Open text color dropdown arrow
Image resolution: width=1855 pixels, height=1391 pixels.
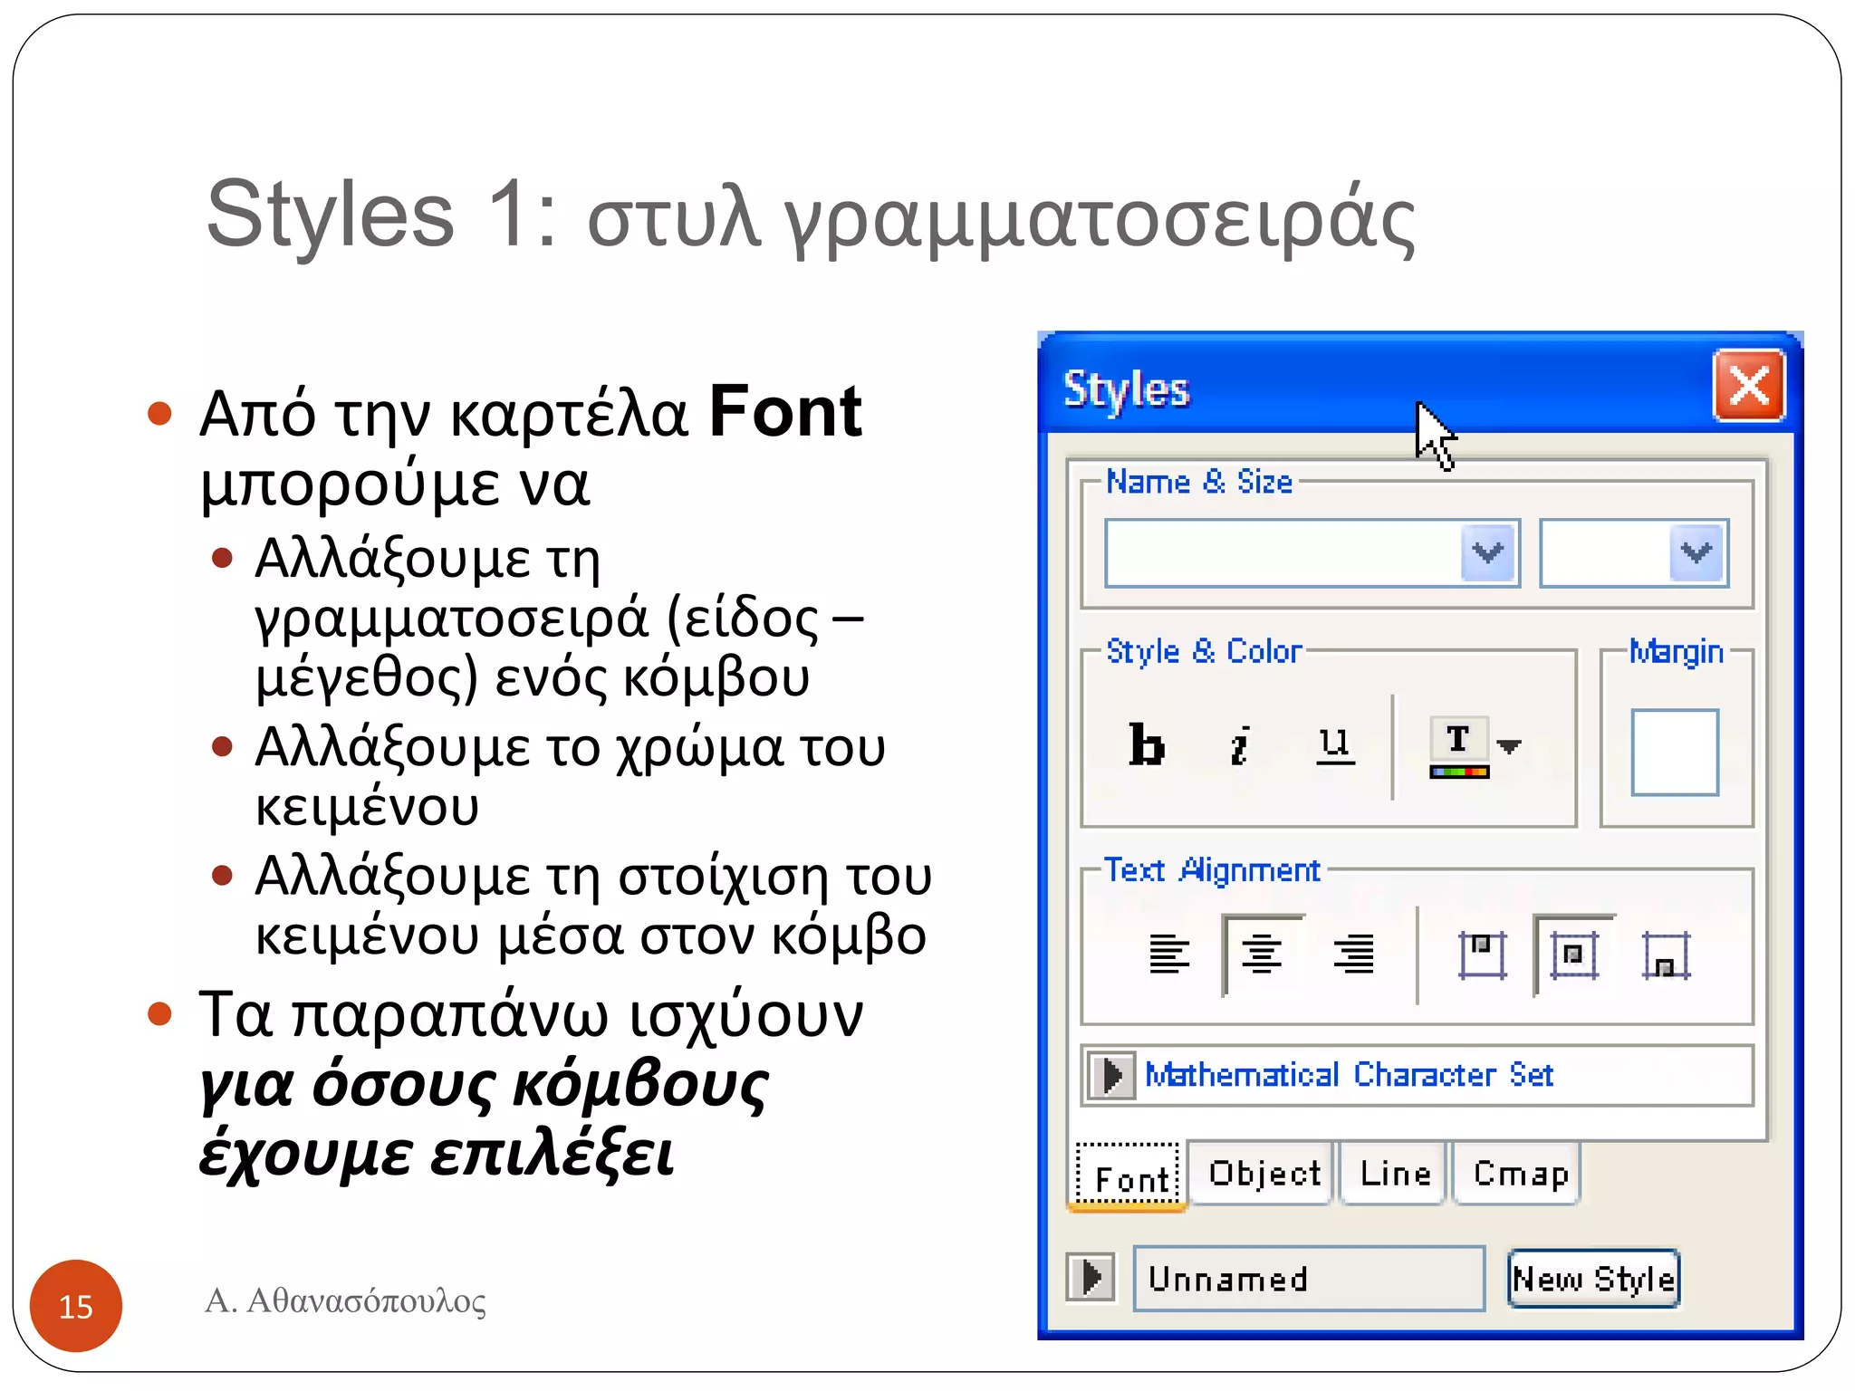tap(1509, 746)
